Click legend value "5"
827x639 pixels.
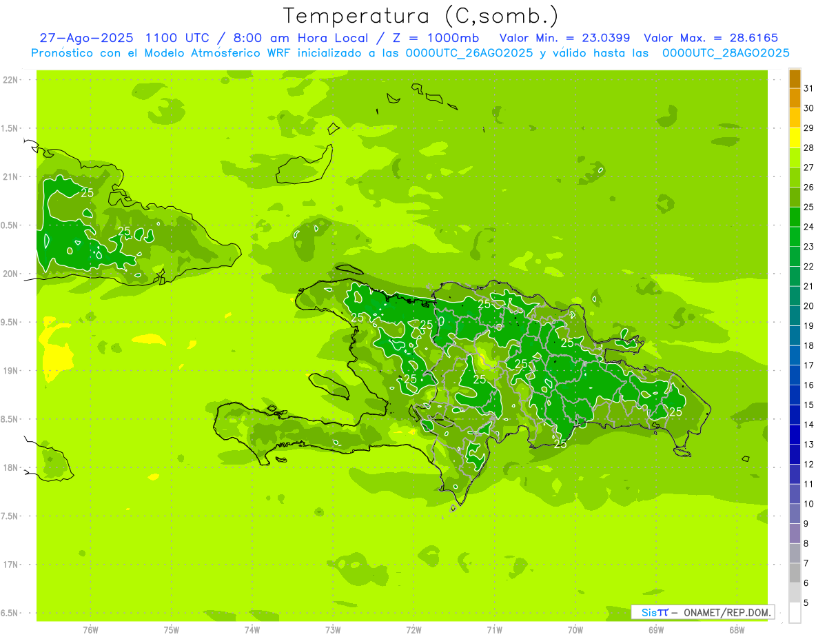click(x=806, y=603)
